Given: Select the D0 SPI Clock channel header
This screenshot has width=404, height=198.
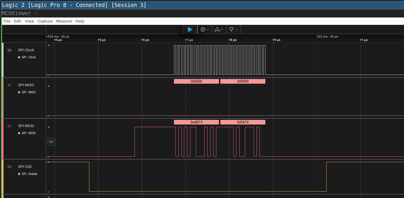Looking at the screenshot, I should coord(26,50).
